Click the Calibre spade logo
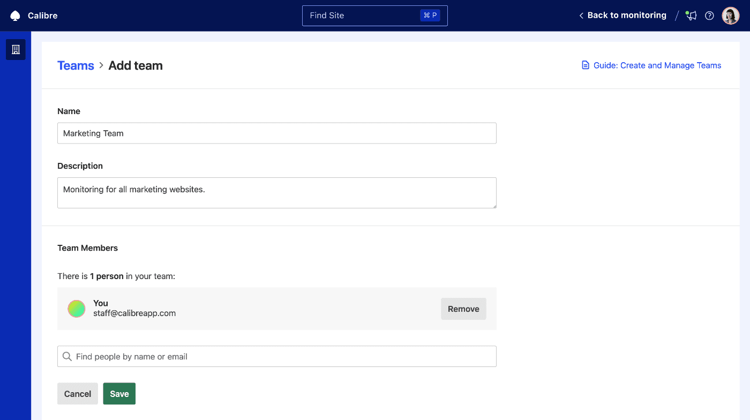This screenshot has height=420, width=750. [15, 15]
